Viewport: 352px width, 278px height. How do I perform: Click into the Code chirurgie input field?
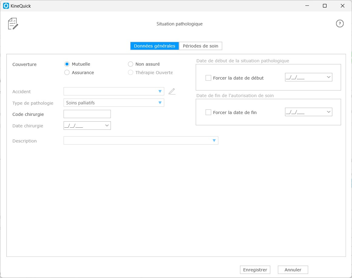(87, 114)
